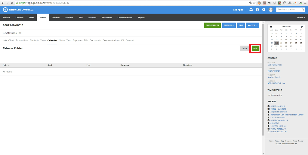Switch to matter Transactions sub-tab
The width and height of the screenshot is (308, 155).
tap(22, 40)
